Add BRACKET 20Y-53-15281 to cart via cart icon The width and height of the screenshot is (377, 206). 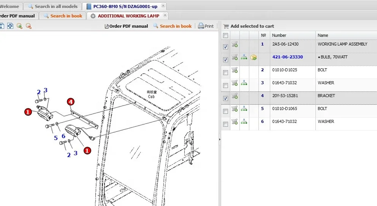pyautogui.click(x=234, y=96)
